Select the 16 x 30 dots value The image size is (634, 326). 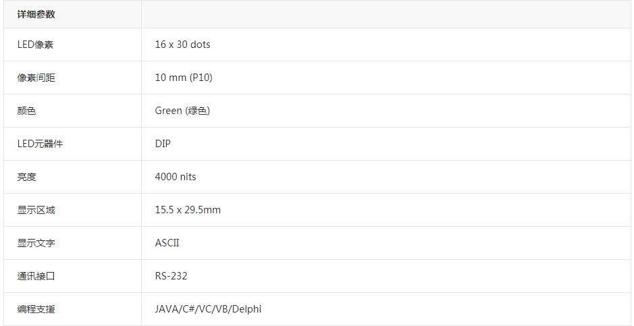pos(182,45)
